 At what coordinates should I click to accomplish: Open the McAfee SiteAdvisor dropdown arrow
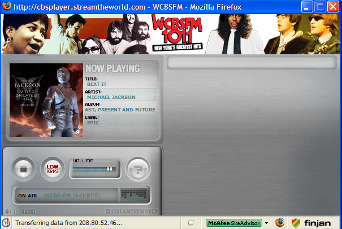266,223
